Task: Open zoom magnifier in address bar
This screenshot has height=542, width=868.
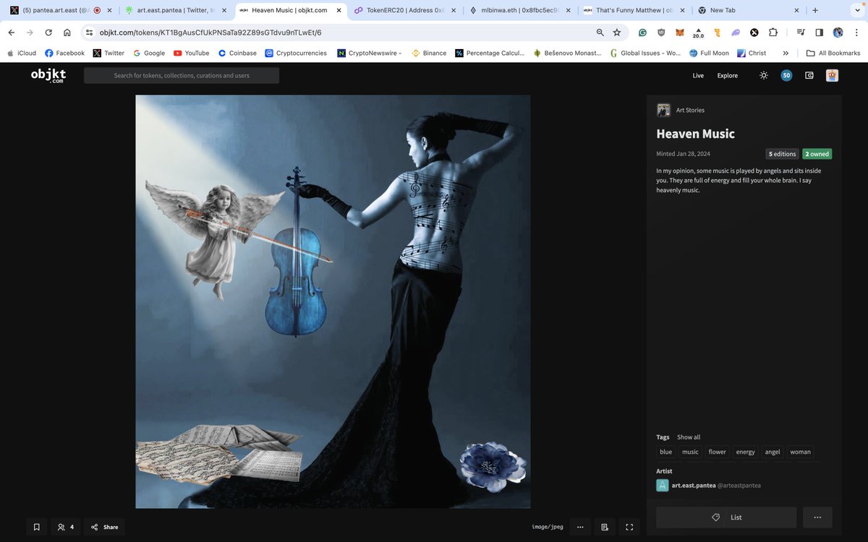Action: (x=600, y=33)
